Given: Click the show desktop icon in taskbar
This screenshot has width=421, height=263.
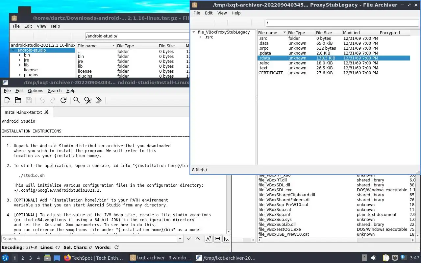Looking at the screenshot, I should pyautogui.click(x=57, y=258).
